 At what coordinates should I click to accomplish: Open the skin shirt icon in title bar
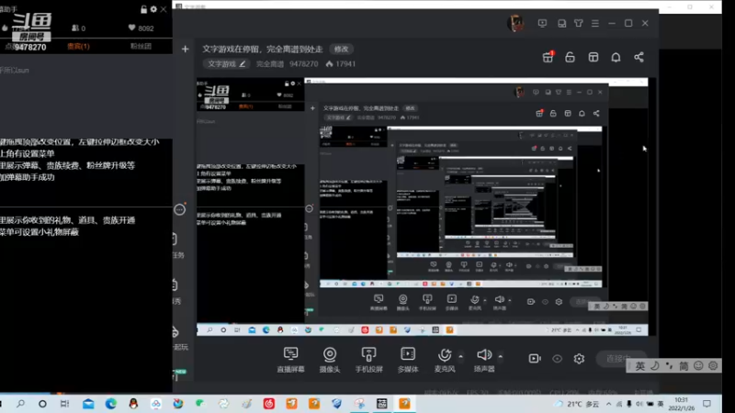(x=579, y=23)
